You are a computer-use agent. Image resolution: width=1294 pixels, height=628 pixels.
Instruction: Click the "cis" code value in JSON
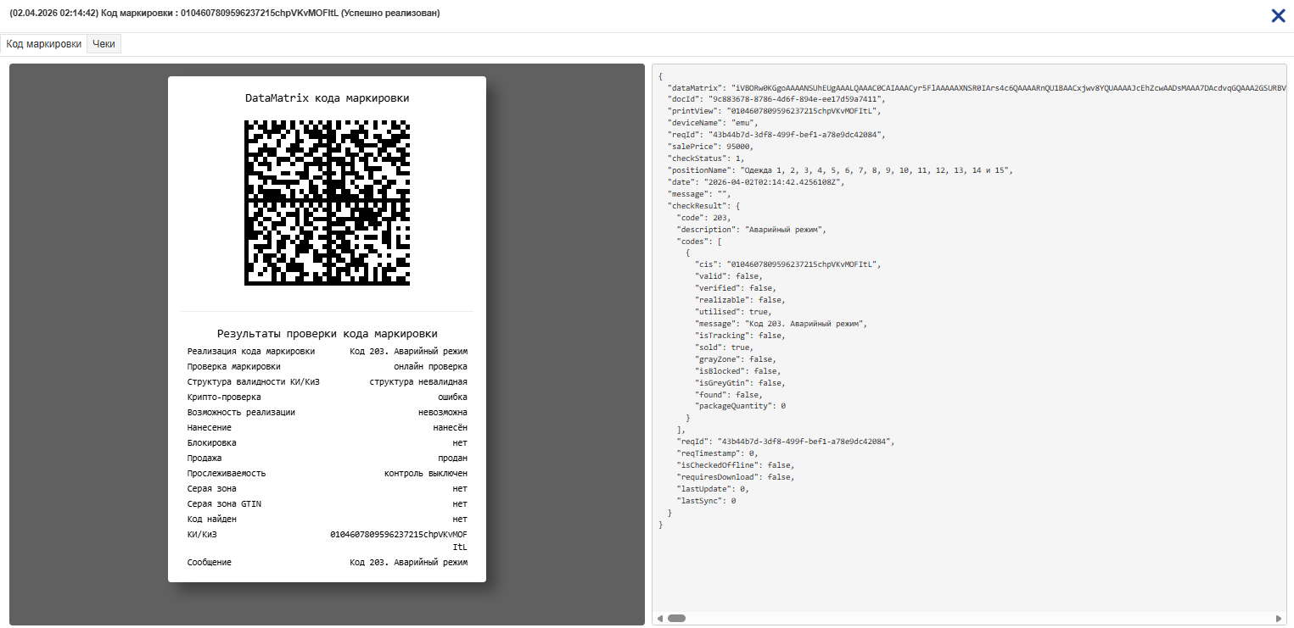tap(804, 264)
